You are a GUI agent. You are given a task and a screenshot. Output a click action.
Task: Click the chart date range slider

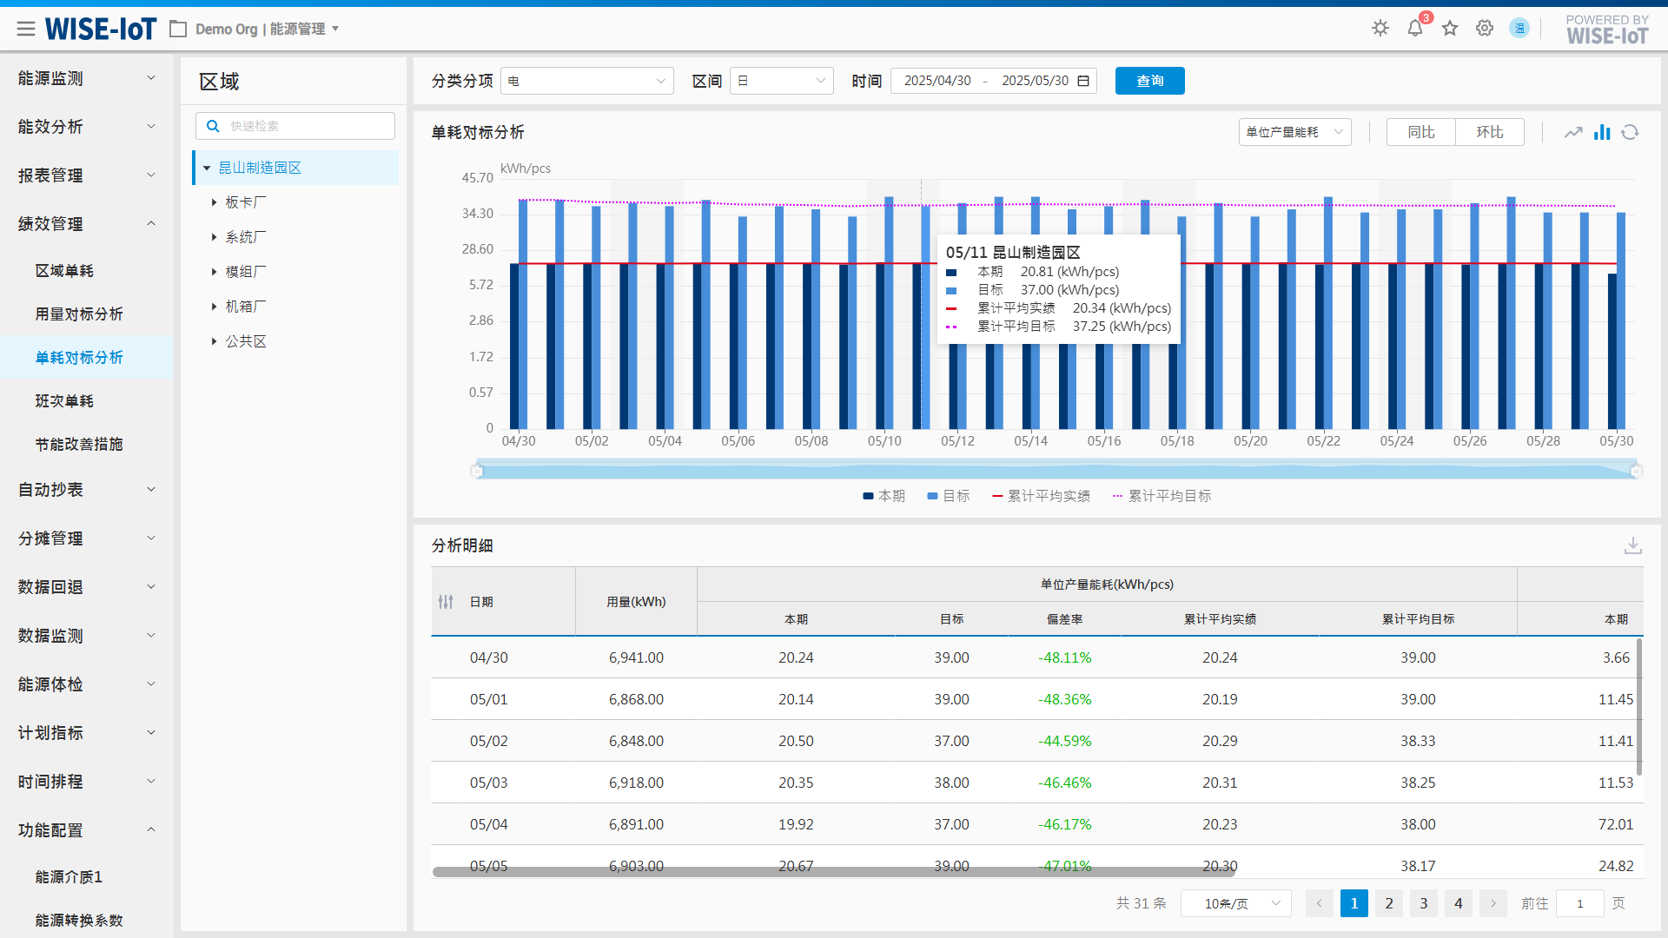tap(1056, 471)
